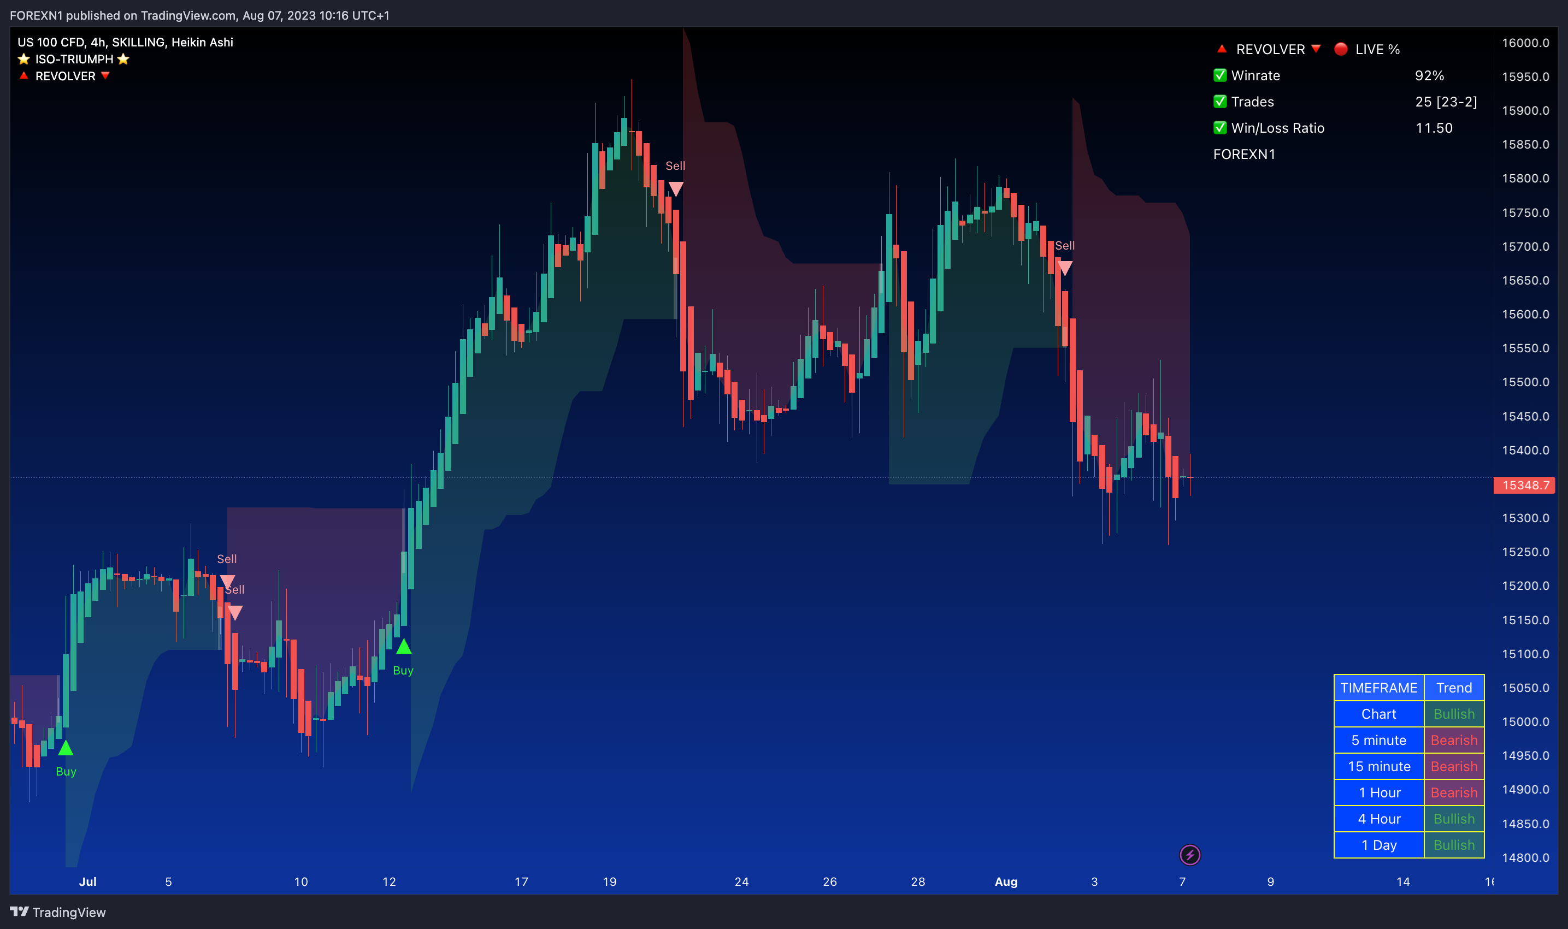Click the 1 Day row label
Screen dimensions: 1568x929
tap(1379, 845)
